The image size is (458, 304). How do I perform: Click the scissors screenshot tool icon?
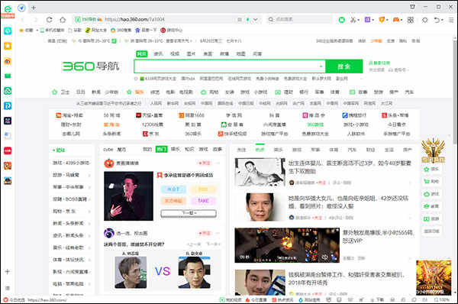tap(353, 20)
